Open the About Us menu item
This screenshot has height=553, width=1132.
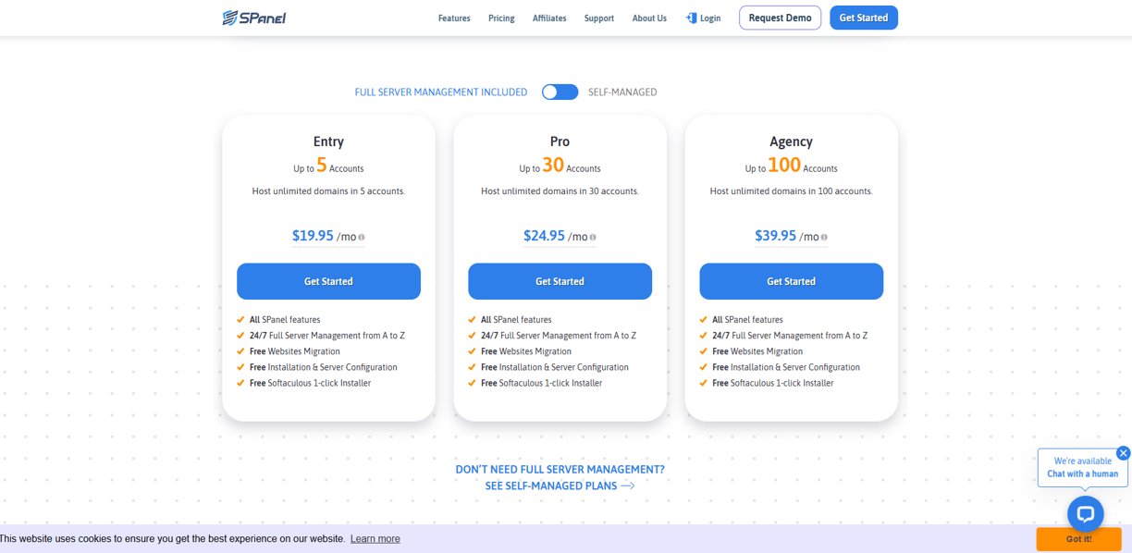(649, 18)
